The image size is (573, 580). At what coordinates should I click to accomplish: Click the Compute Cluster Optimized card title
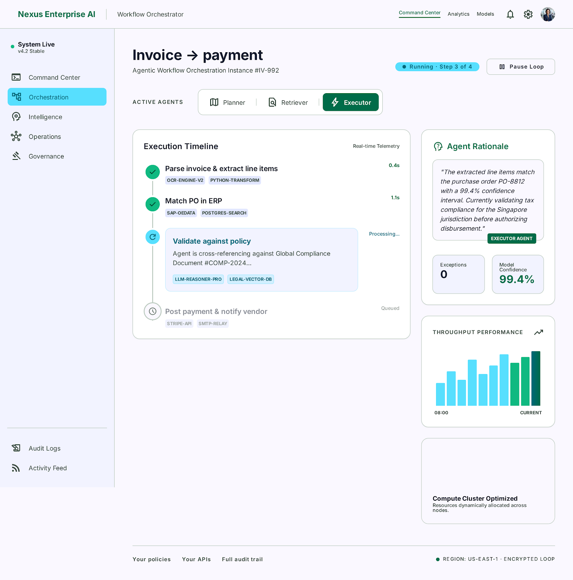[475, 498]
